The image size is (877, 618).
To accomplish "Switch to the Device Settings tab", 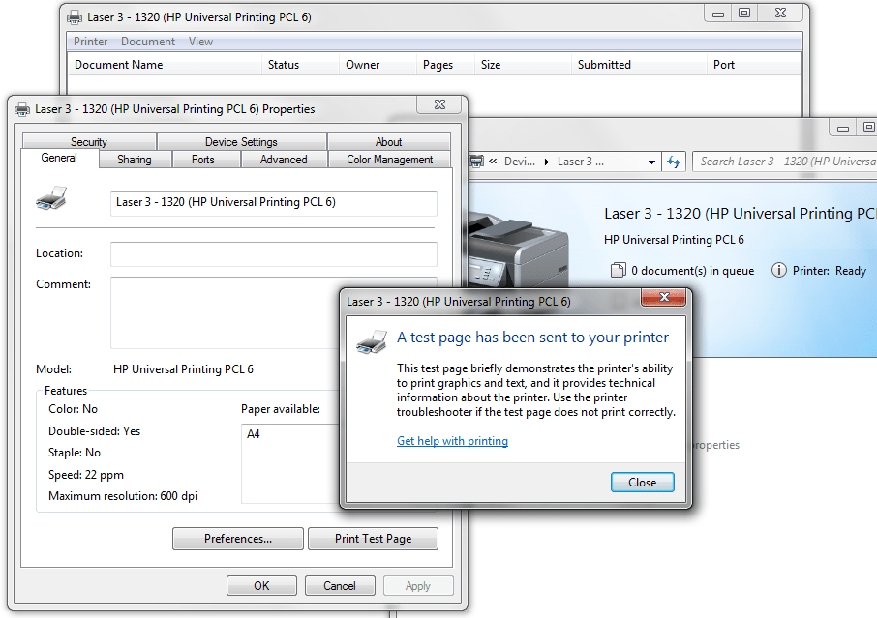I will 241,142.
